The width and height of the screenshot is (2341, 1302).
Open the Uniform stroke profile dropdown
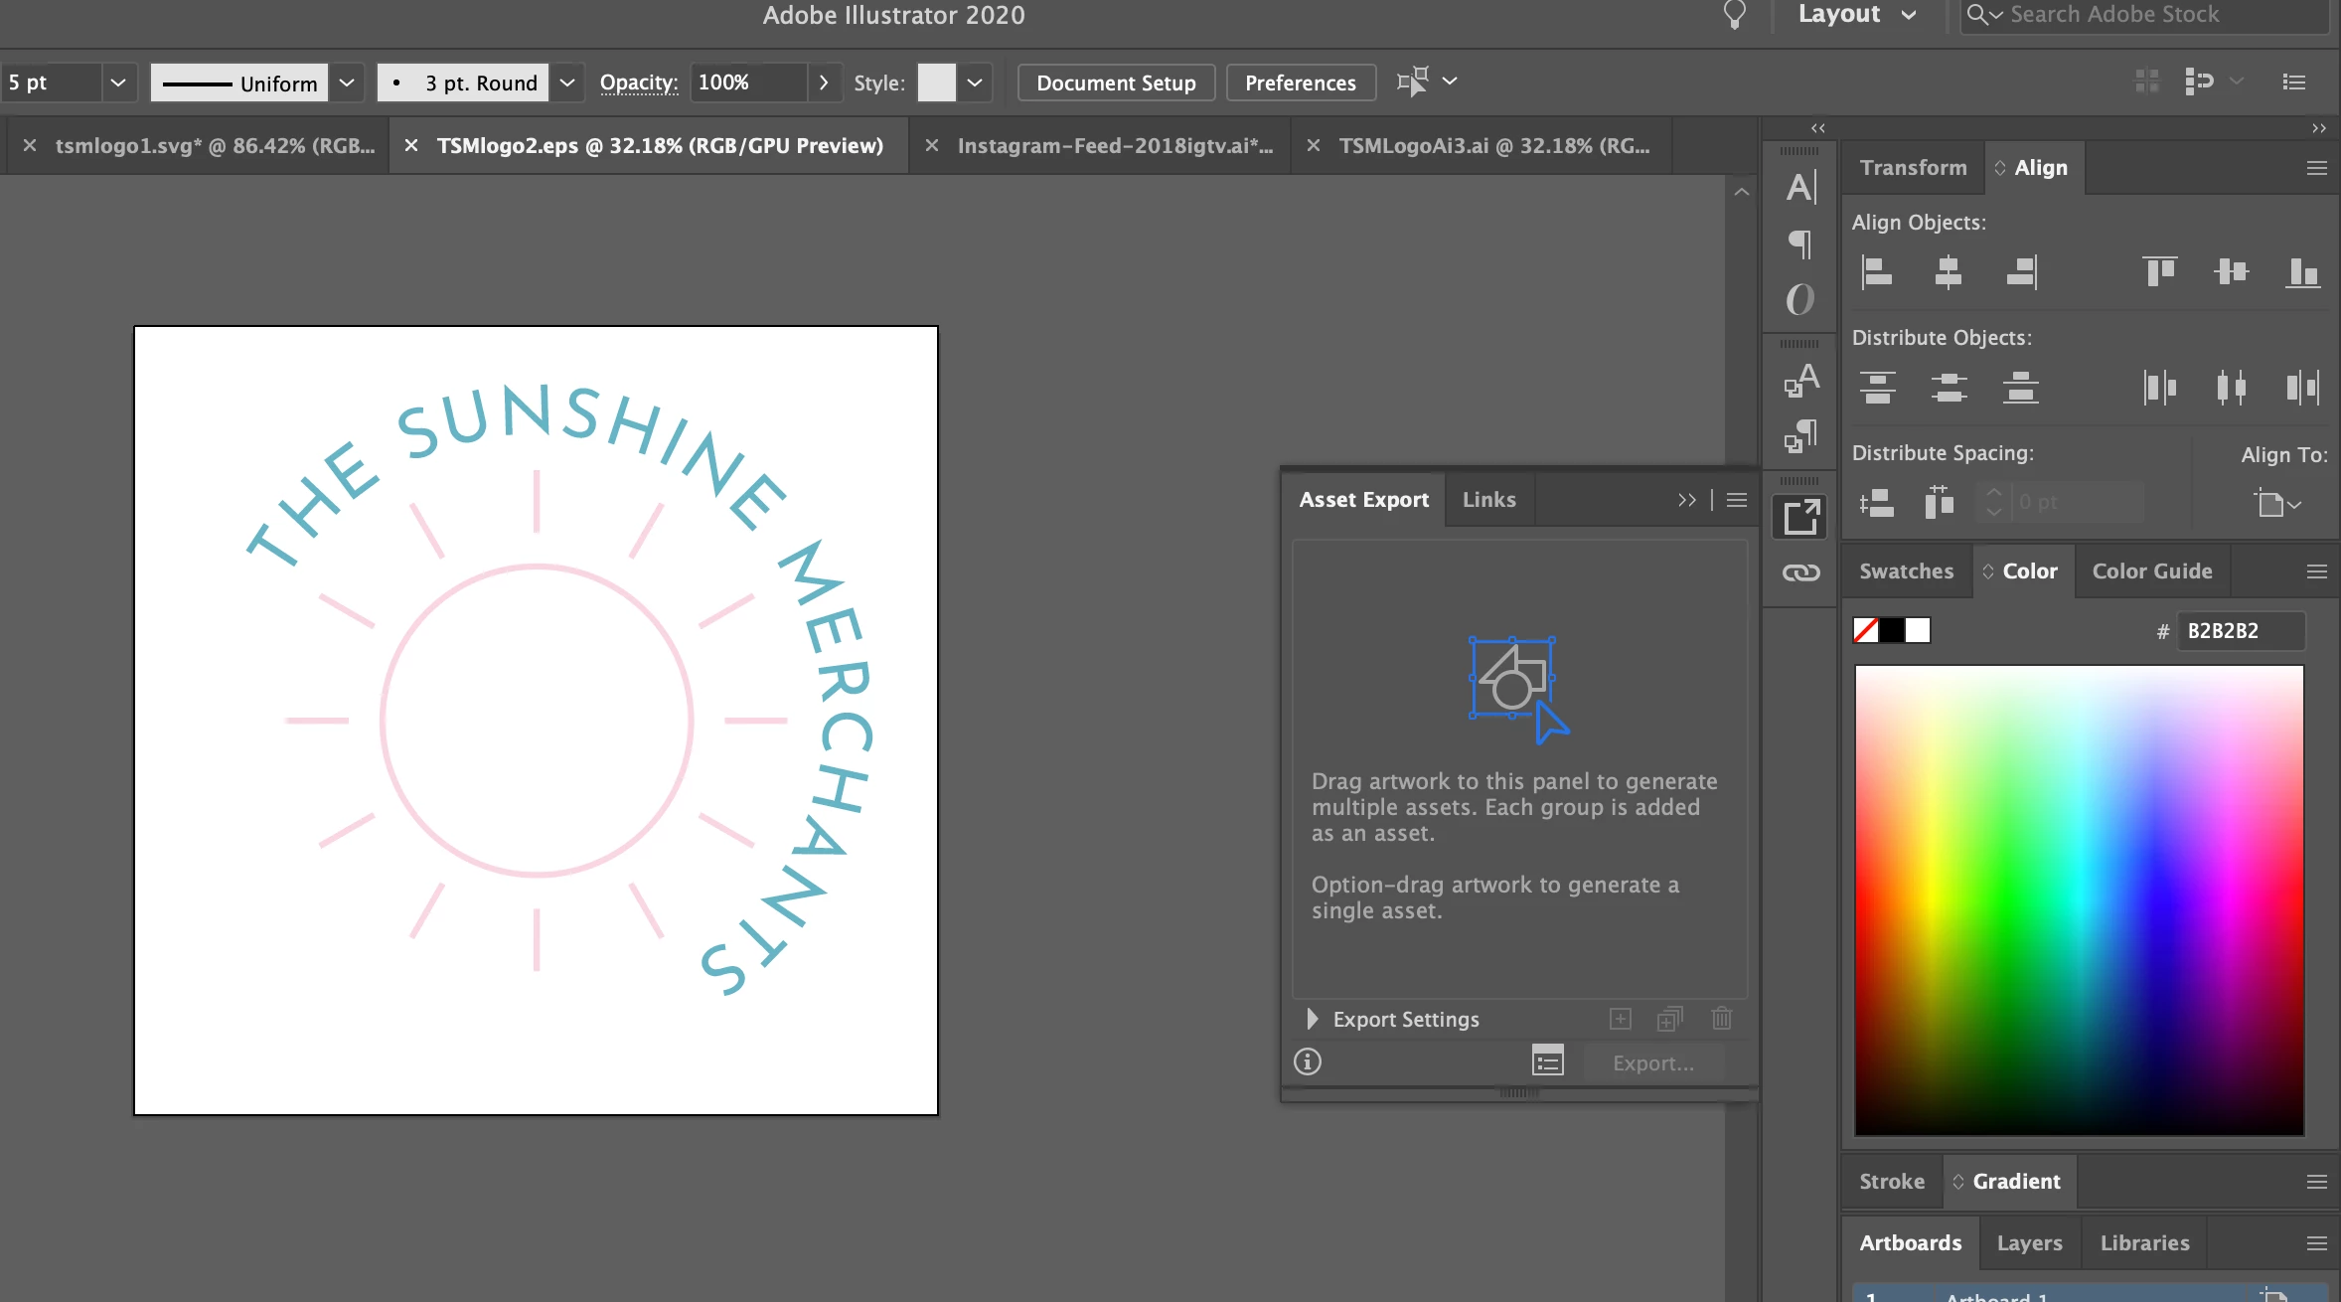[x=347, y=82]
